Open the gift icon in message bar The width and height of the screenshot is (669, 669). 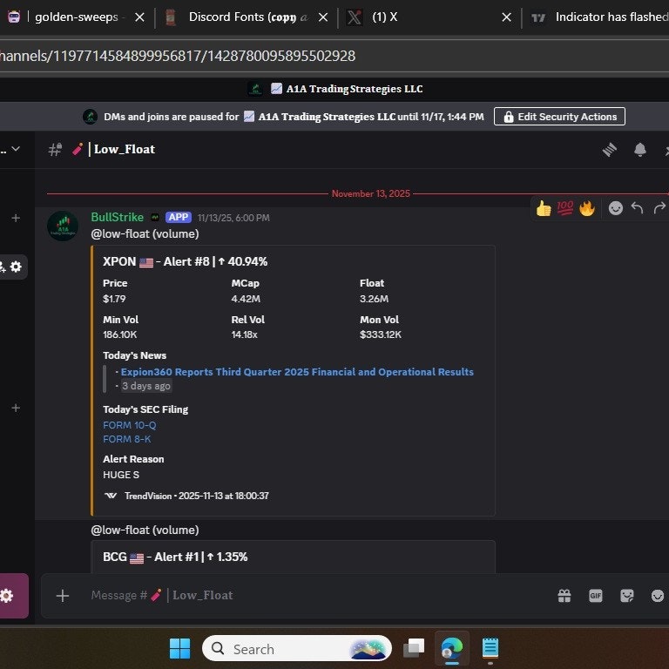point(564,596)
